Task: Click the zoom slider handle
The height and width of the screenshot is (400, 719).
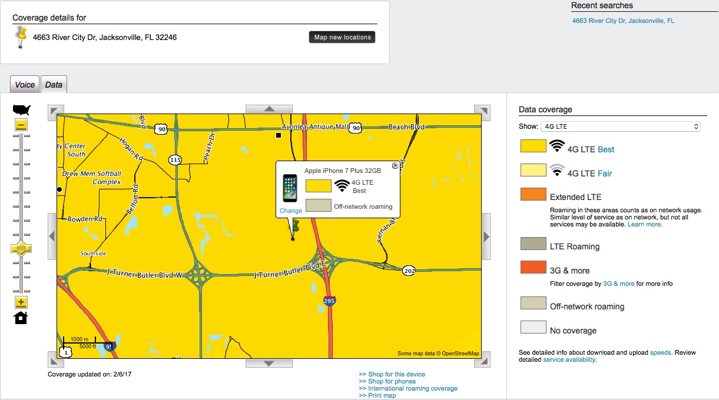Action: click(x=21, y=249)
